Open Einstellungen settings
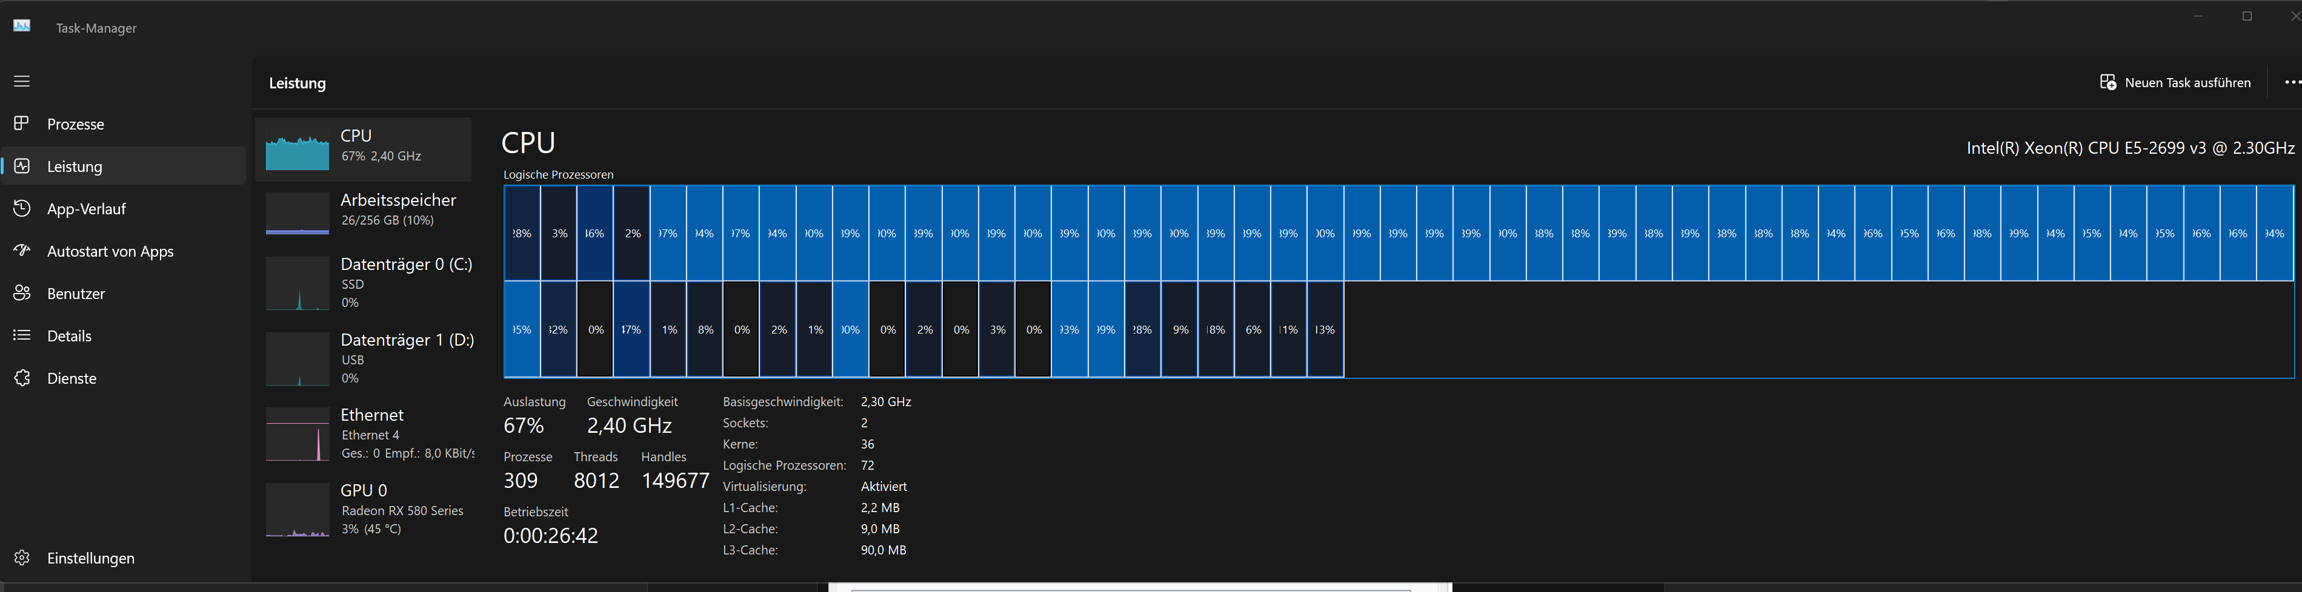Screen dimensions: 2302x592 point(124,558)
